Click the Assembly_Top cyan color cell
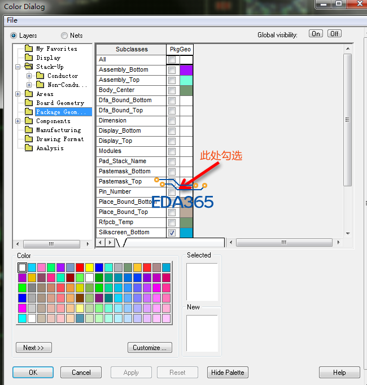This screenshot has height=385, width=367. tap(186, 80)
